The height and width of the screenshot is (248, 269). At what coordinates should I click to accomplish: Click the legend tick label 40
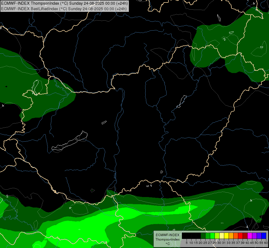pos(247,243)
